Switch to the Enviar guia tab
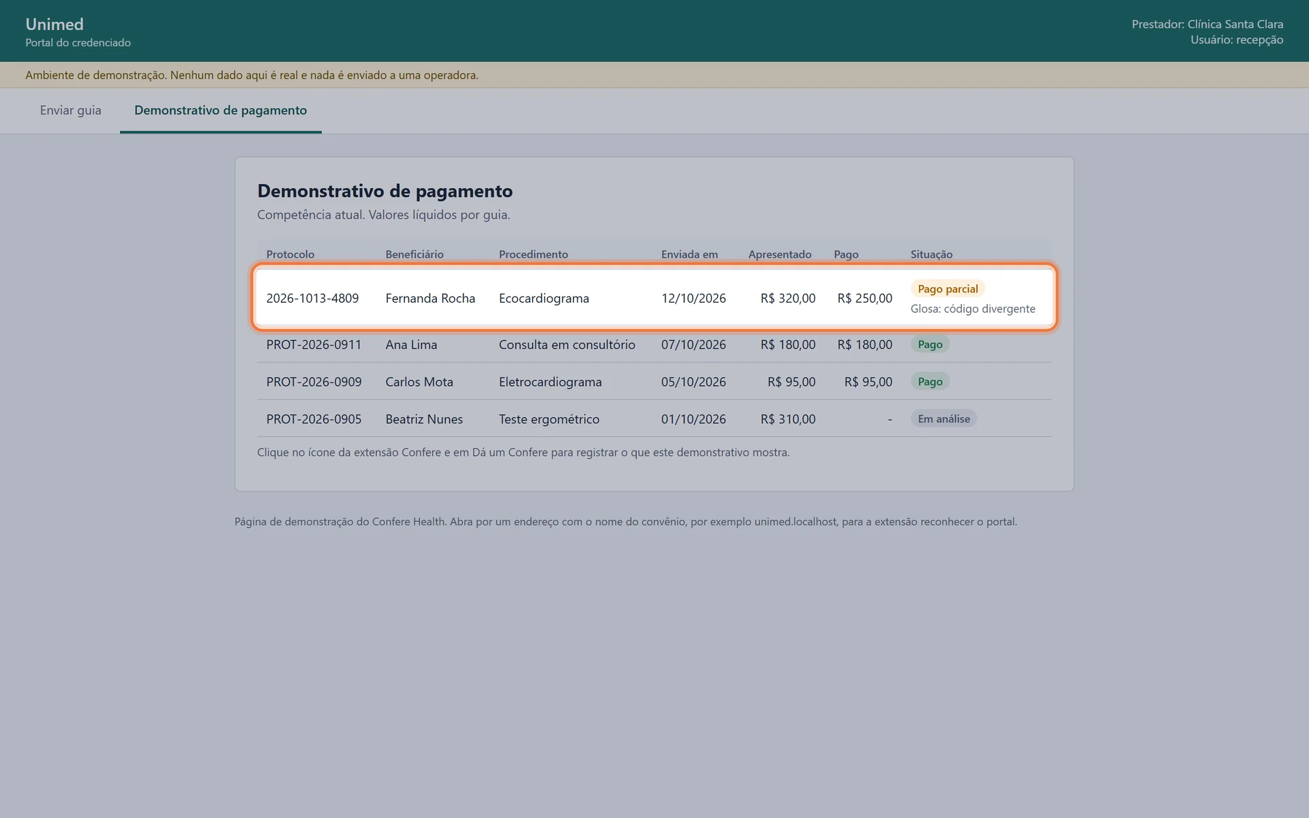The height and width of the screenshot is (818, 1309). 70,110
